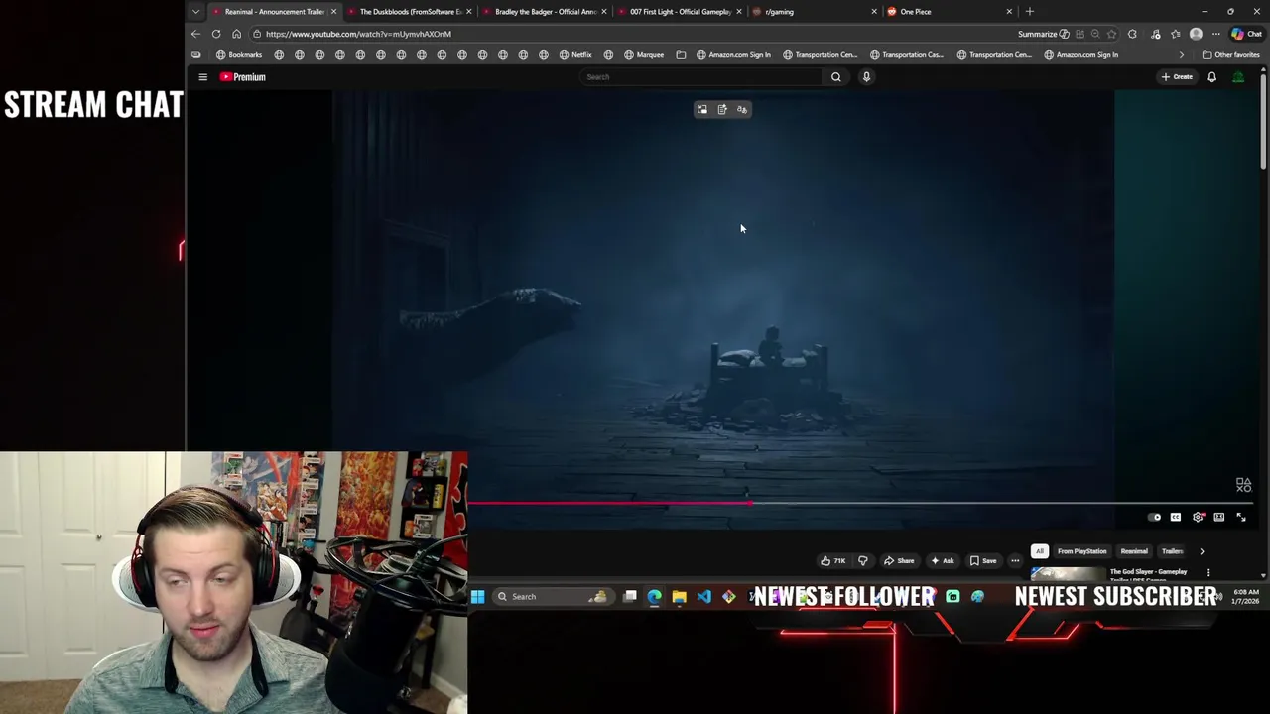
Task: Share the video
Action: click(x=899, y=560)
